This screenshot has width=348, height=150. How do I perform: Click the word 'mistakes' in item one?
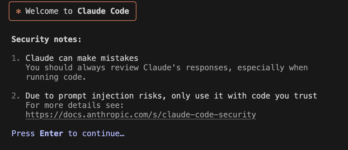(x=120, y=58)
